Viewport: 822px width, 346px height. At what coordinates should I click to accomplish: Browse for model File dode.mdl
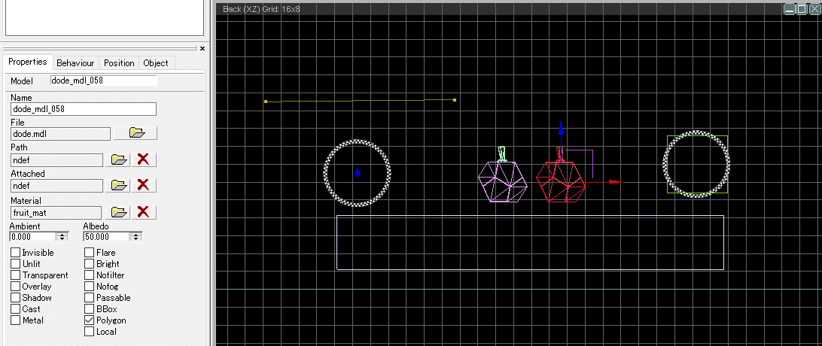tap(135, 133)
